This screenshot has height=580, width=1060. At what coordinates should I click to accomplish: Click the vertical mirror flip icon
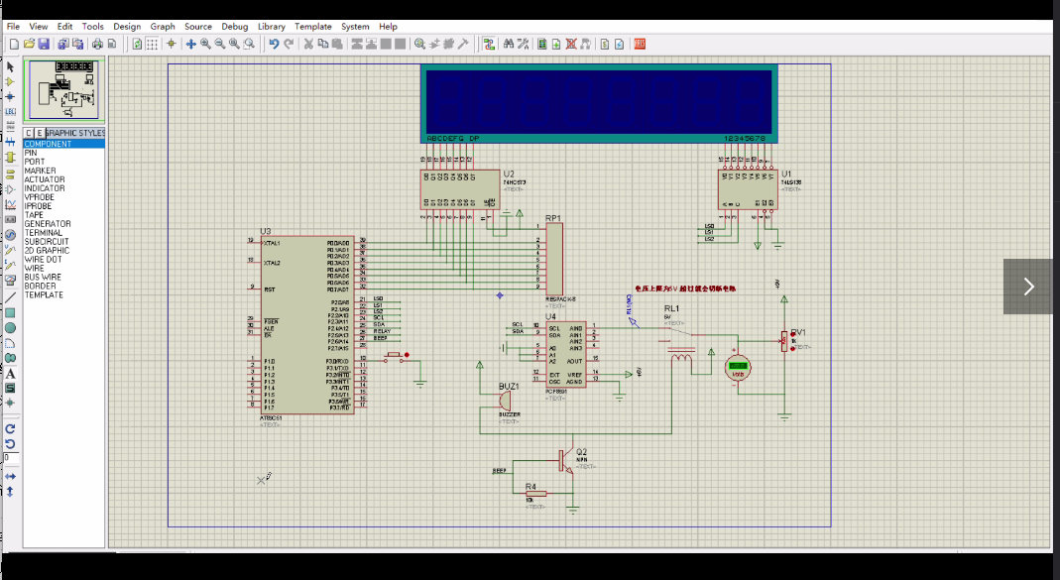point(10,492)
